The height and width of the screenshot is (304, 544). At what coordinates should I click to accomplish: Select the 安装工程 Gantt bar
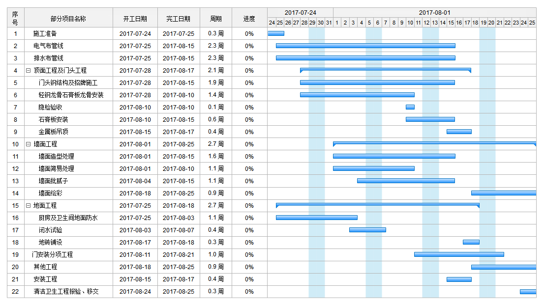click(x=459, y=279)
